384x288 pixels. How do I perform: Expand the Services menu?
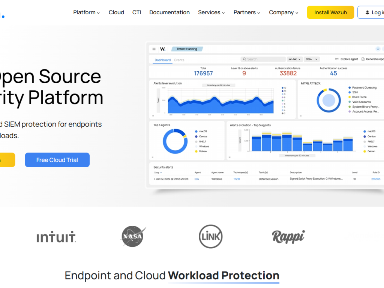point(211,12)
